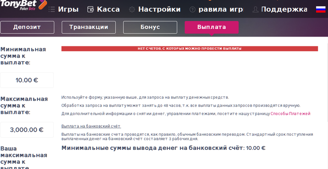Click the list icon beside Игры
The width and height of the screenshot is (328, 169).
(x=52, y=9)
